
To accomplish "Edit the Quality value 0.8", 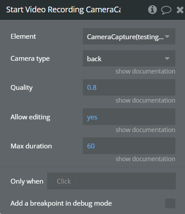I will tap(129, 88).
